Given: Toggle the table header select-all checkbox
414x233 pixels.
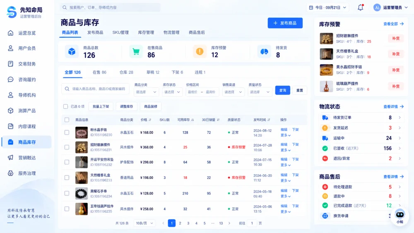Looking at the screenshot, I should [x=67, y=120].
